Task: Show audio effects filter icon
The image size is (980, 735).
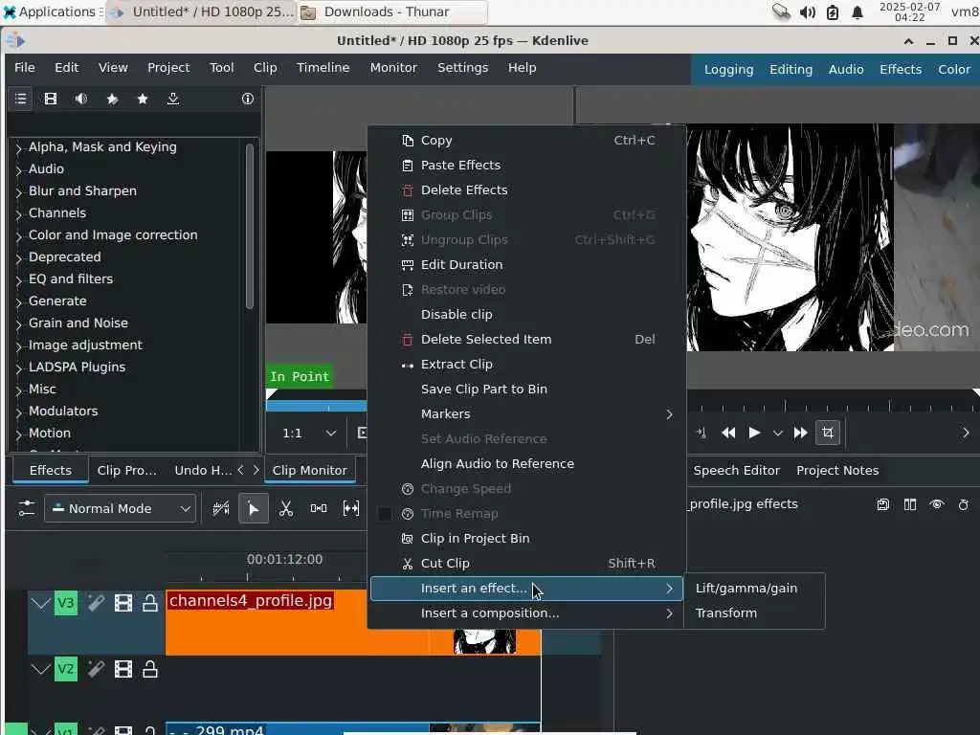Action: coord(81,99)
